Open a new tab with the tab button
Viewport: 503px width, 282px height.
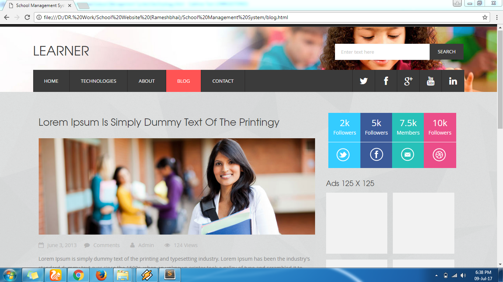coord(83,6)
